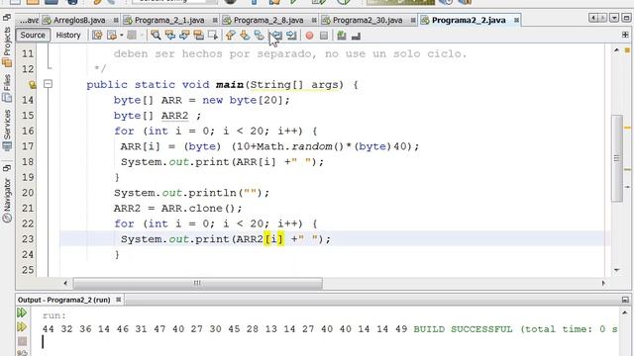Open the Projects side panel
Image resolution: width=634 pixels, height=356 pixels.
[7, 46]
